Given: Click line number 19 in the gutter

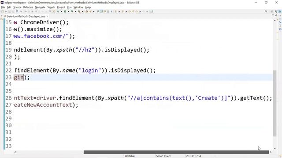Looking at the screenshot, I should pos(8,50).
